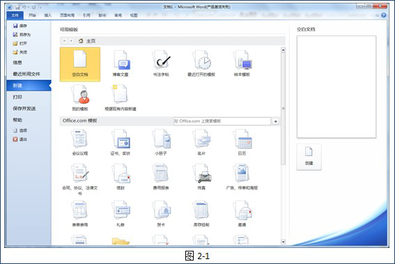Viewport: 395px width, 264px height.
Task: Open the 日历 calendar templates
Action: pos(242,142)
